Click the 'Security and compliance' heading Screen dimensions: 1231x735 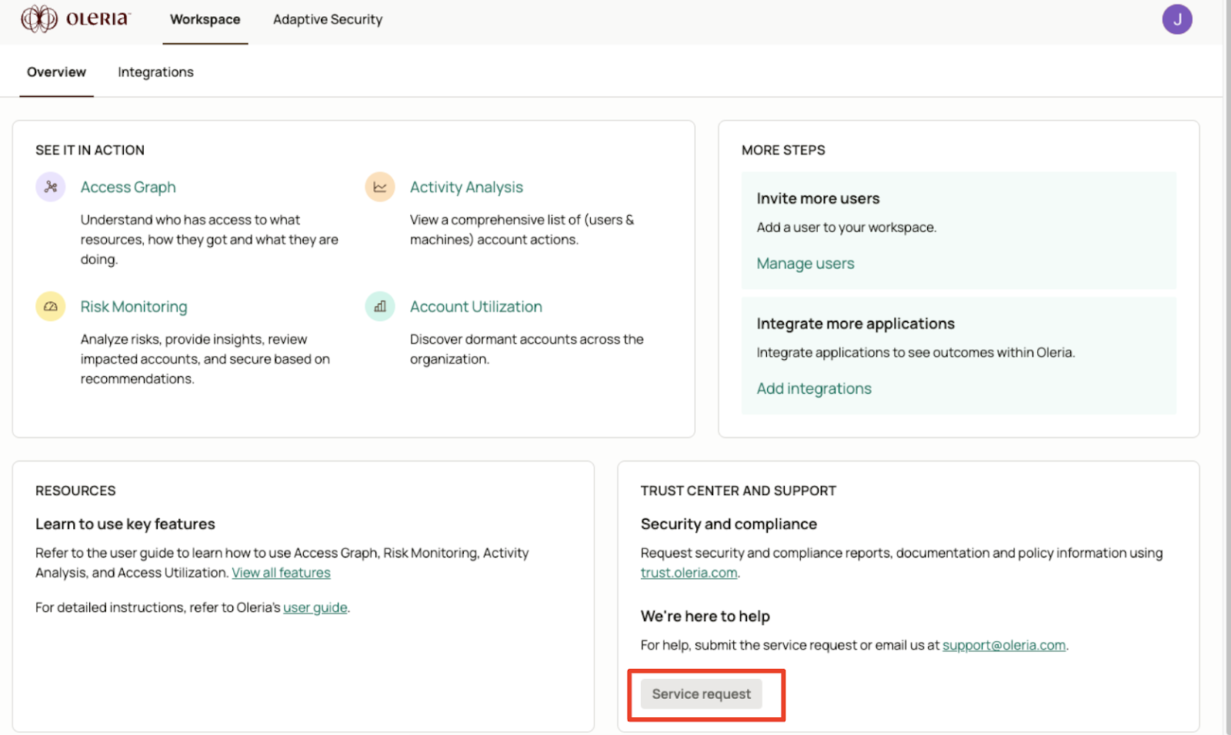coord(729,524)
